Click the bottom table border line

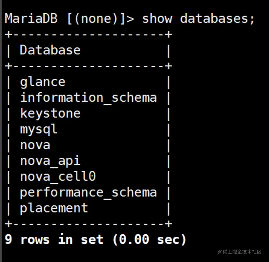click(x=88, y=224)
